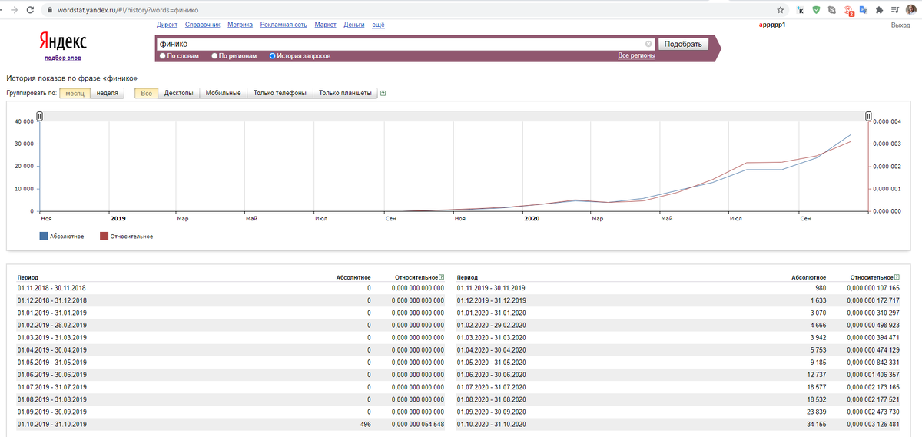Click the Подобрать button
This screenshot has width=922, height=437.
tap(683, 44)
